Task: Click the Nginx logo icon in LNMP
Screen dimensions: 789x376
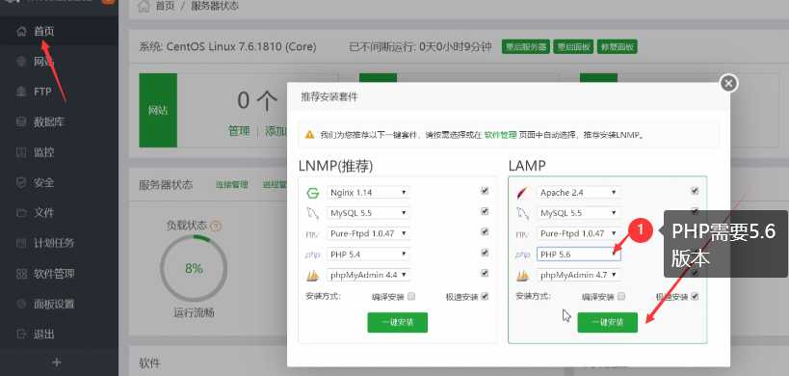Action: click(312, 193)
